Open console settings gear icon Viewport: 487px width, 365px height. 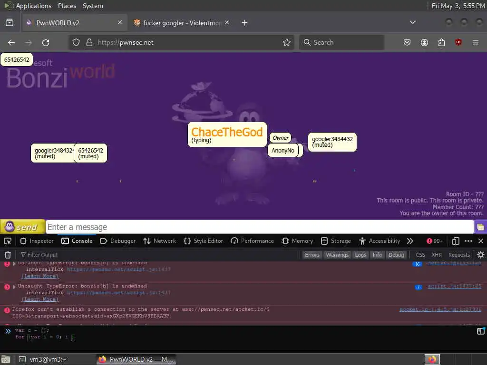pos(481,255)
